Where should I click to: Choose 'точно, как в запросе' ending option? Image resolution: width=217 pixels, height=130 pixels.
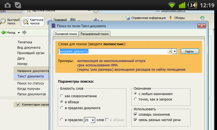pyautogui.click(x=135, y=99)
